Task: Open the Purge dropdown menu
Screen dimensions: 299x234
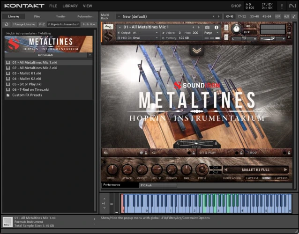Action: coord(209,33)
